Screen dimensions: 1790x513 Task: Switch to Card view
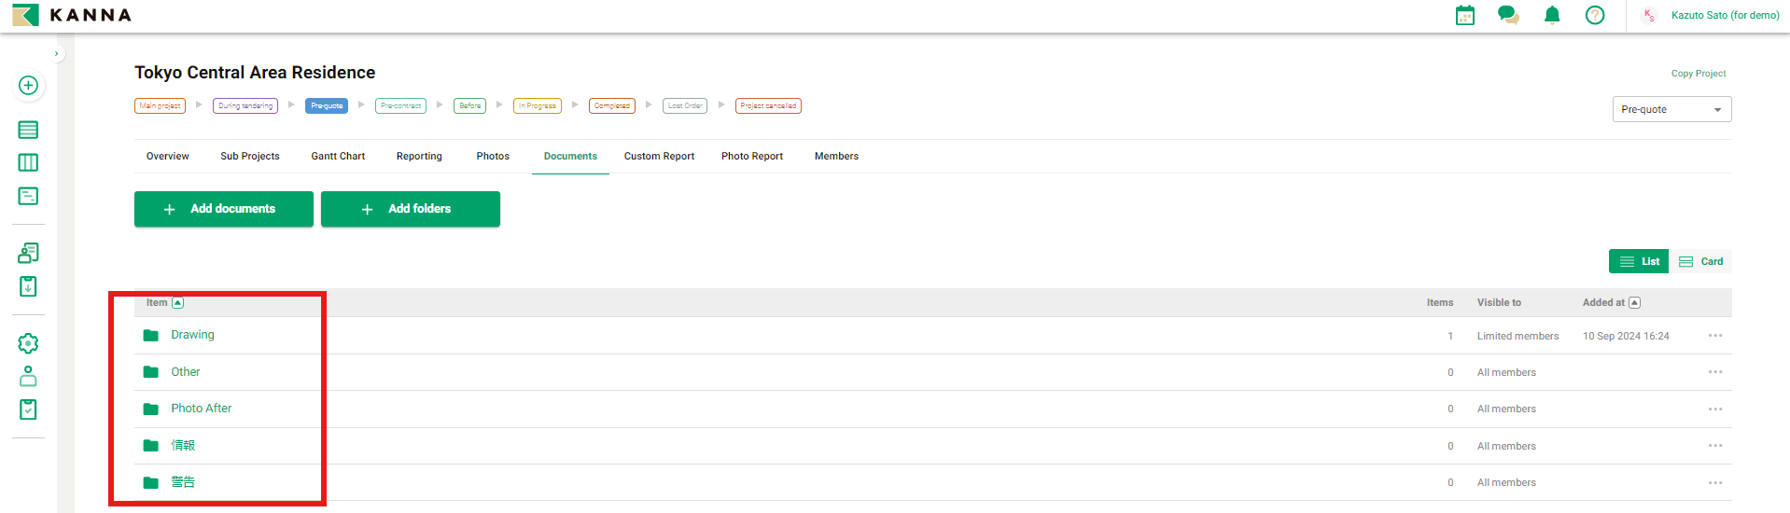(x=1701, y=262)
